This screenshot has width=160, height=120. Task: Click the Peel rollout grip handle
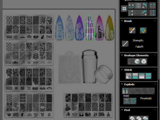click(155, 110)
